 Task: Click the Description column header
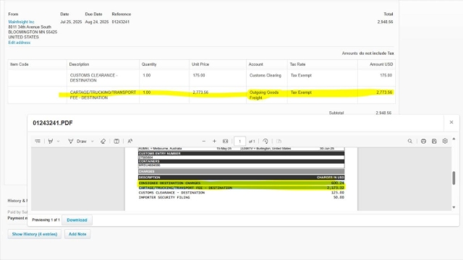point(79,64)
